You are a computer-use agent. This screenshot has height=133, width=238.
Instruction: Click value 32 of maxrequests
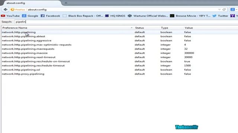click(x=186, y=49)
